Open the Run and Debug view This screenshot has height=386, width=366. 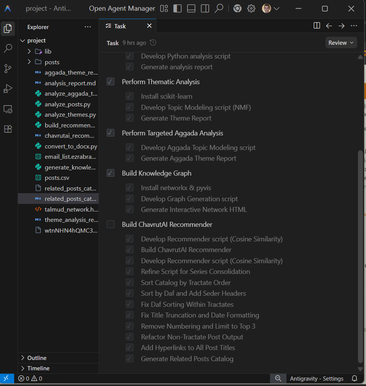tap(8, 89)
